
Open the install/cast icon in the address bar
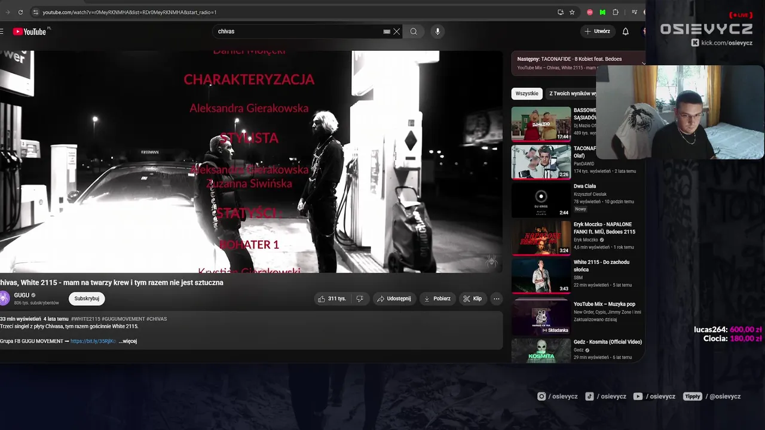click(560, 12)
